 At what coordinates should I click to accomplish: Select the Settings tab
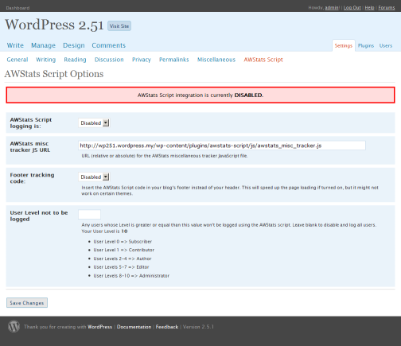point(344,45)
